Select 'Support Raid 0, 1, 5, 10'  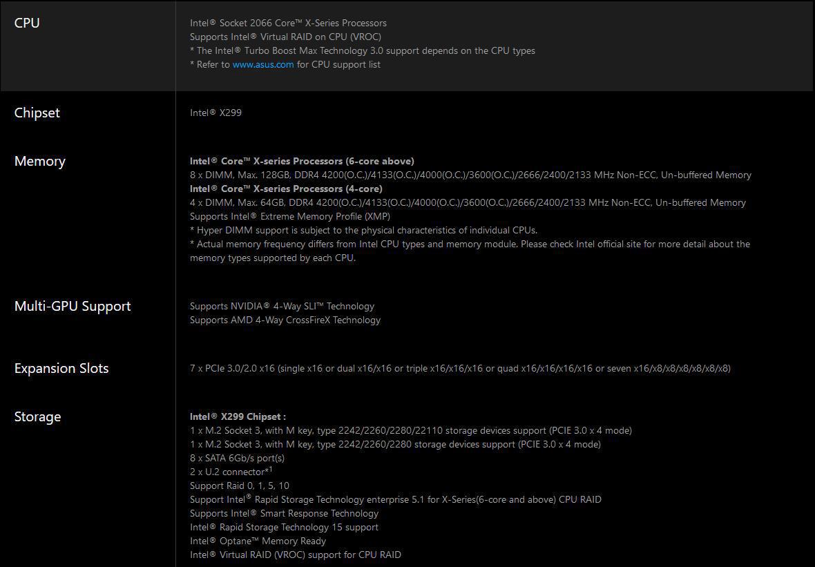point(240,486)
